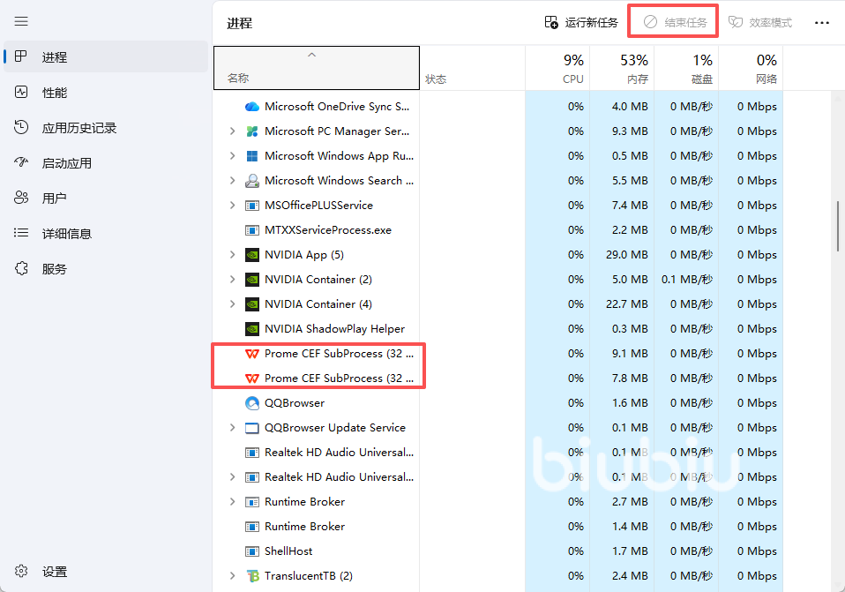Click the first Prome CEF SubProcess WPS icon

click(x=252, y=354)
